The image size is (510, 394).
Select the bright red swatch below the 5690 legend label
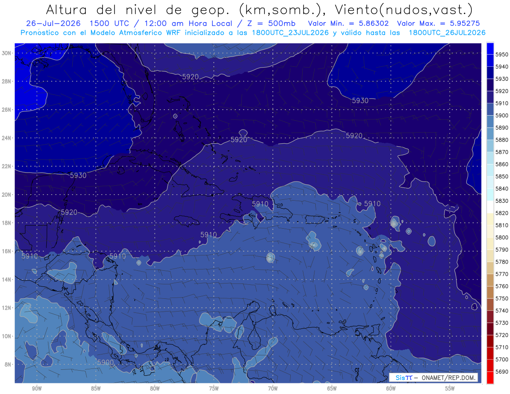tap(490, 378)
